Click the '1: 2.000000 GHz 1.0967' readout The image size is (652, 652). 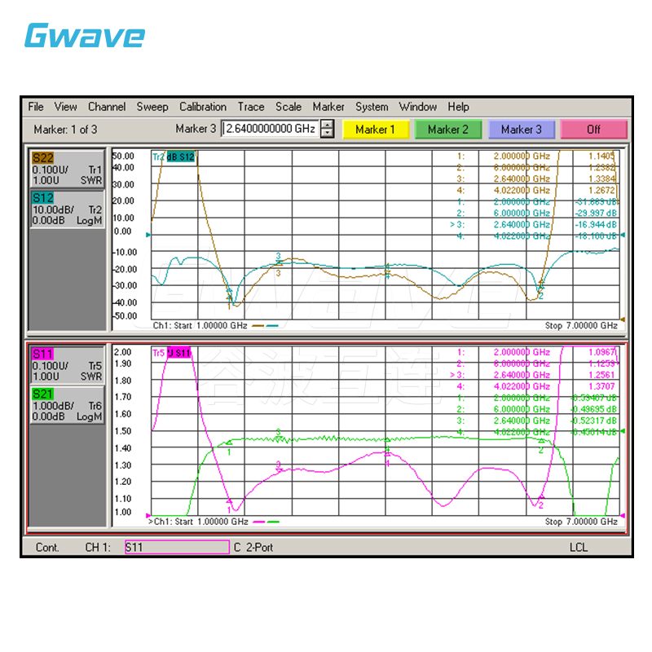536,352
